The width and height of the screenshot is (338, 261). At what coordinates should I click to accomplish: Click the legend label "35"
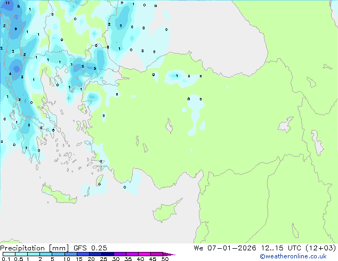128,259
